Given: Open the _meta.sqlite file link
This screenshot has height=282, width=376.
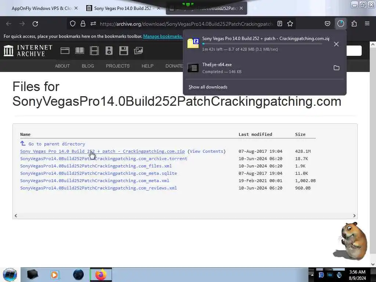Looking at the screenshot, I should tap(98, 173).
